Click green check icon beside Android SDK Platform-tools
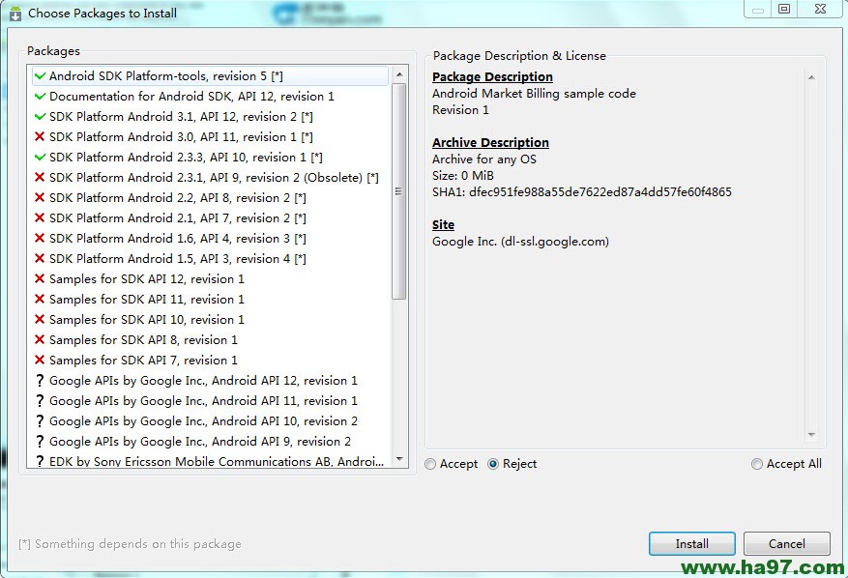Viewport: 848px width, 578px height. click(x=40, y=75)
